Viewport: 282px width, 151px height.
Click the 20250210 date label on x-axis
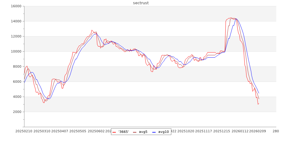pyautogui.click(x=24, y=131)
